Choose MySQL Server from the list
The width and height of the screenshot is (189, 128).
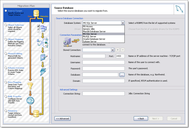104,36
